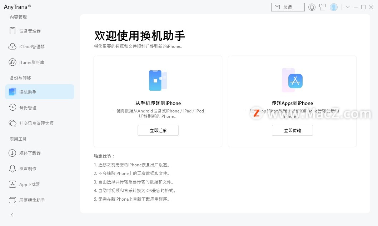Click the 内容管理 section label
378x226 pixels.
pos(18,17)
